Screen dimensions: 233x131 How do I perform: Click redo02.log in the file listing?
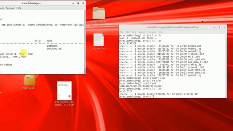click(x=194, y=75)
